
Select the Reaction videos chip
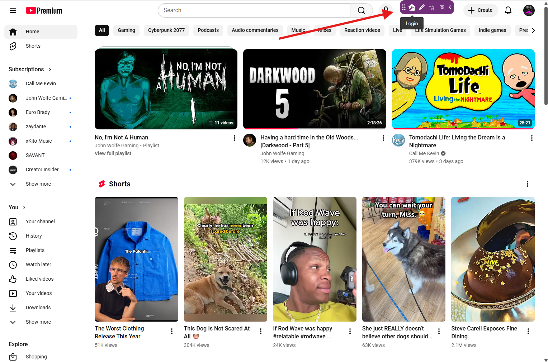click(362, 30)
